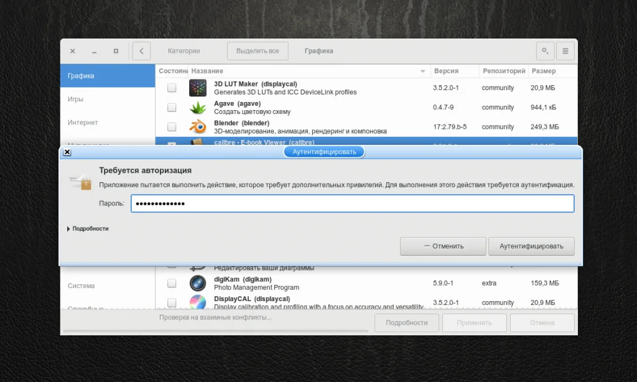The width and height of the screenshot is (637, 382).
Task: Tick the checkbox for Blender
Action: click(x=172, y=127)
